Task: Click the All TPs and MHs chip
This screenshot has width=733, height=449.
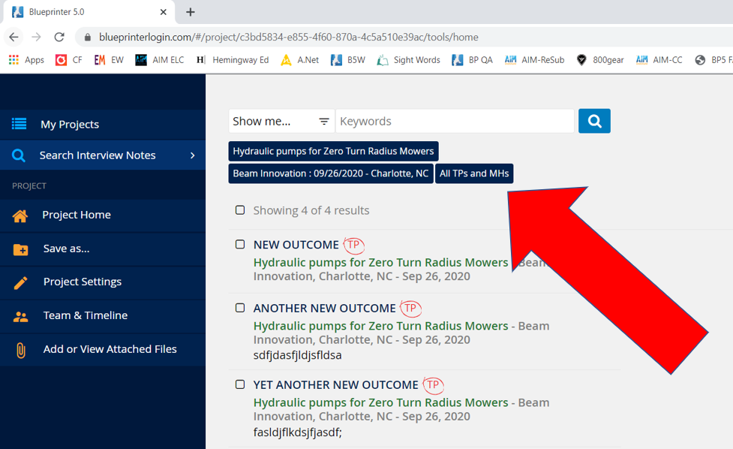Action: click(x=474, y=173)
